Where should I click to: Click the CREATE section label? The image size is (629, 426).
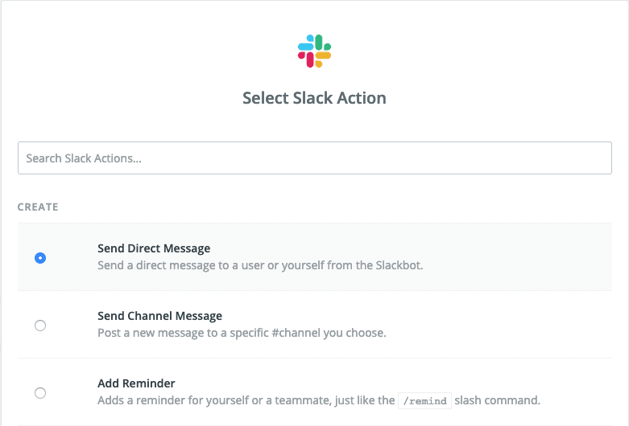[38, 207]
